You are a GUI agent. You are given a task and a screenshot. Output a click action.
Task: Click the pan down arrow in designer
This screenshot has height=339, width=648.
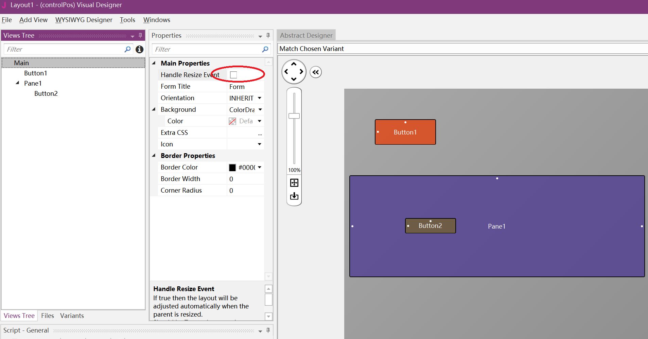294,79
